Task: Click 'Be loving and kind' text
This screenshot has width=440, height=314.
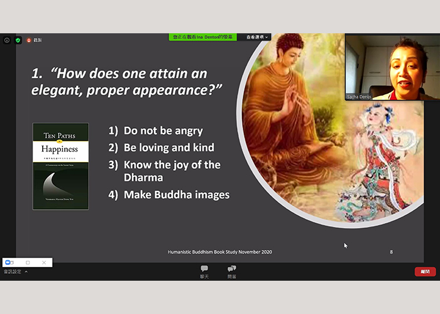Action: coord(169,148)
